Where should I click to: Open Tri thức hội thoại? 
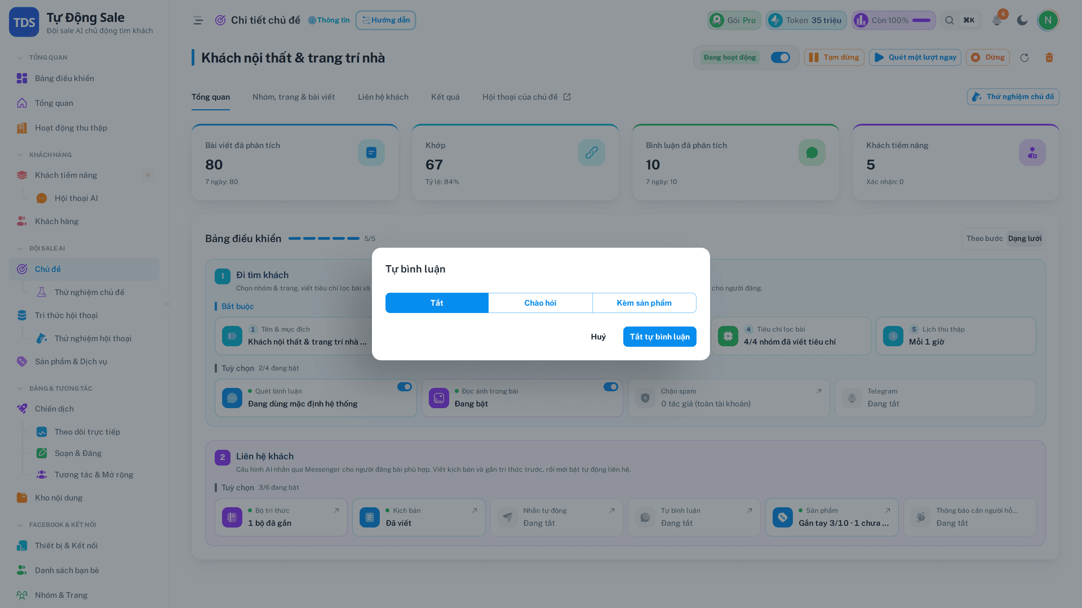coord(85,315)
